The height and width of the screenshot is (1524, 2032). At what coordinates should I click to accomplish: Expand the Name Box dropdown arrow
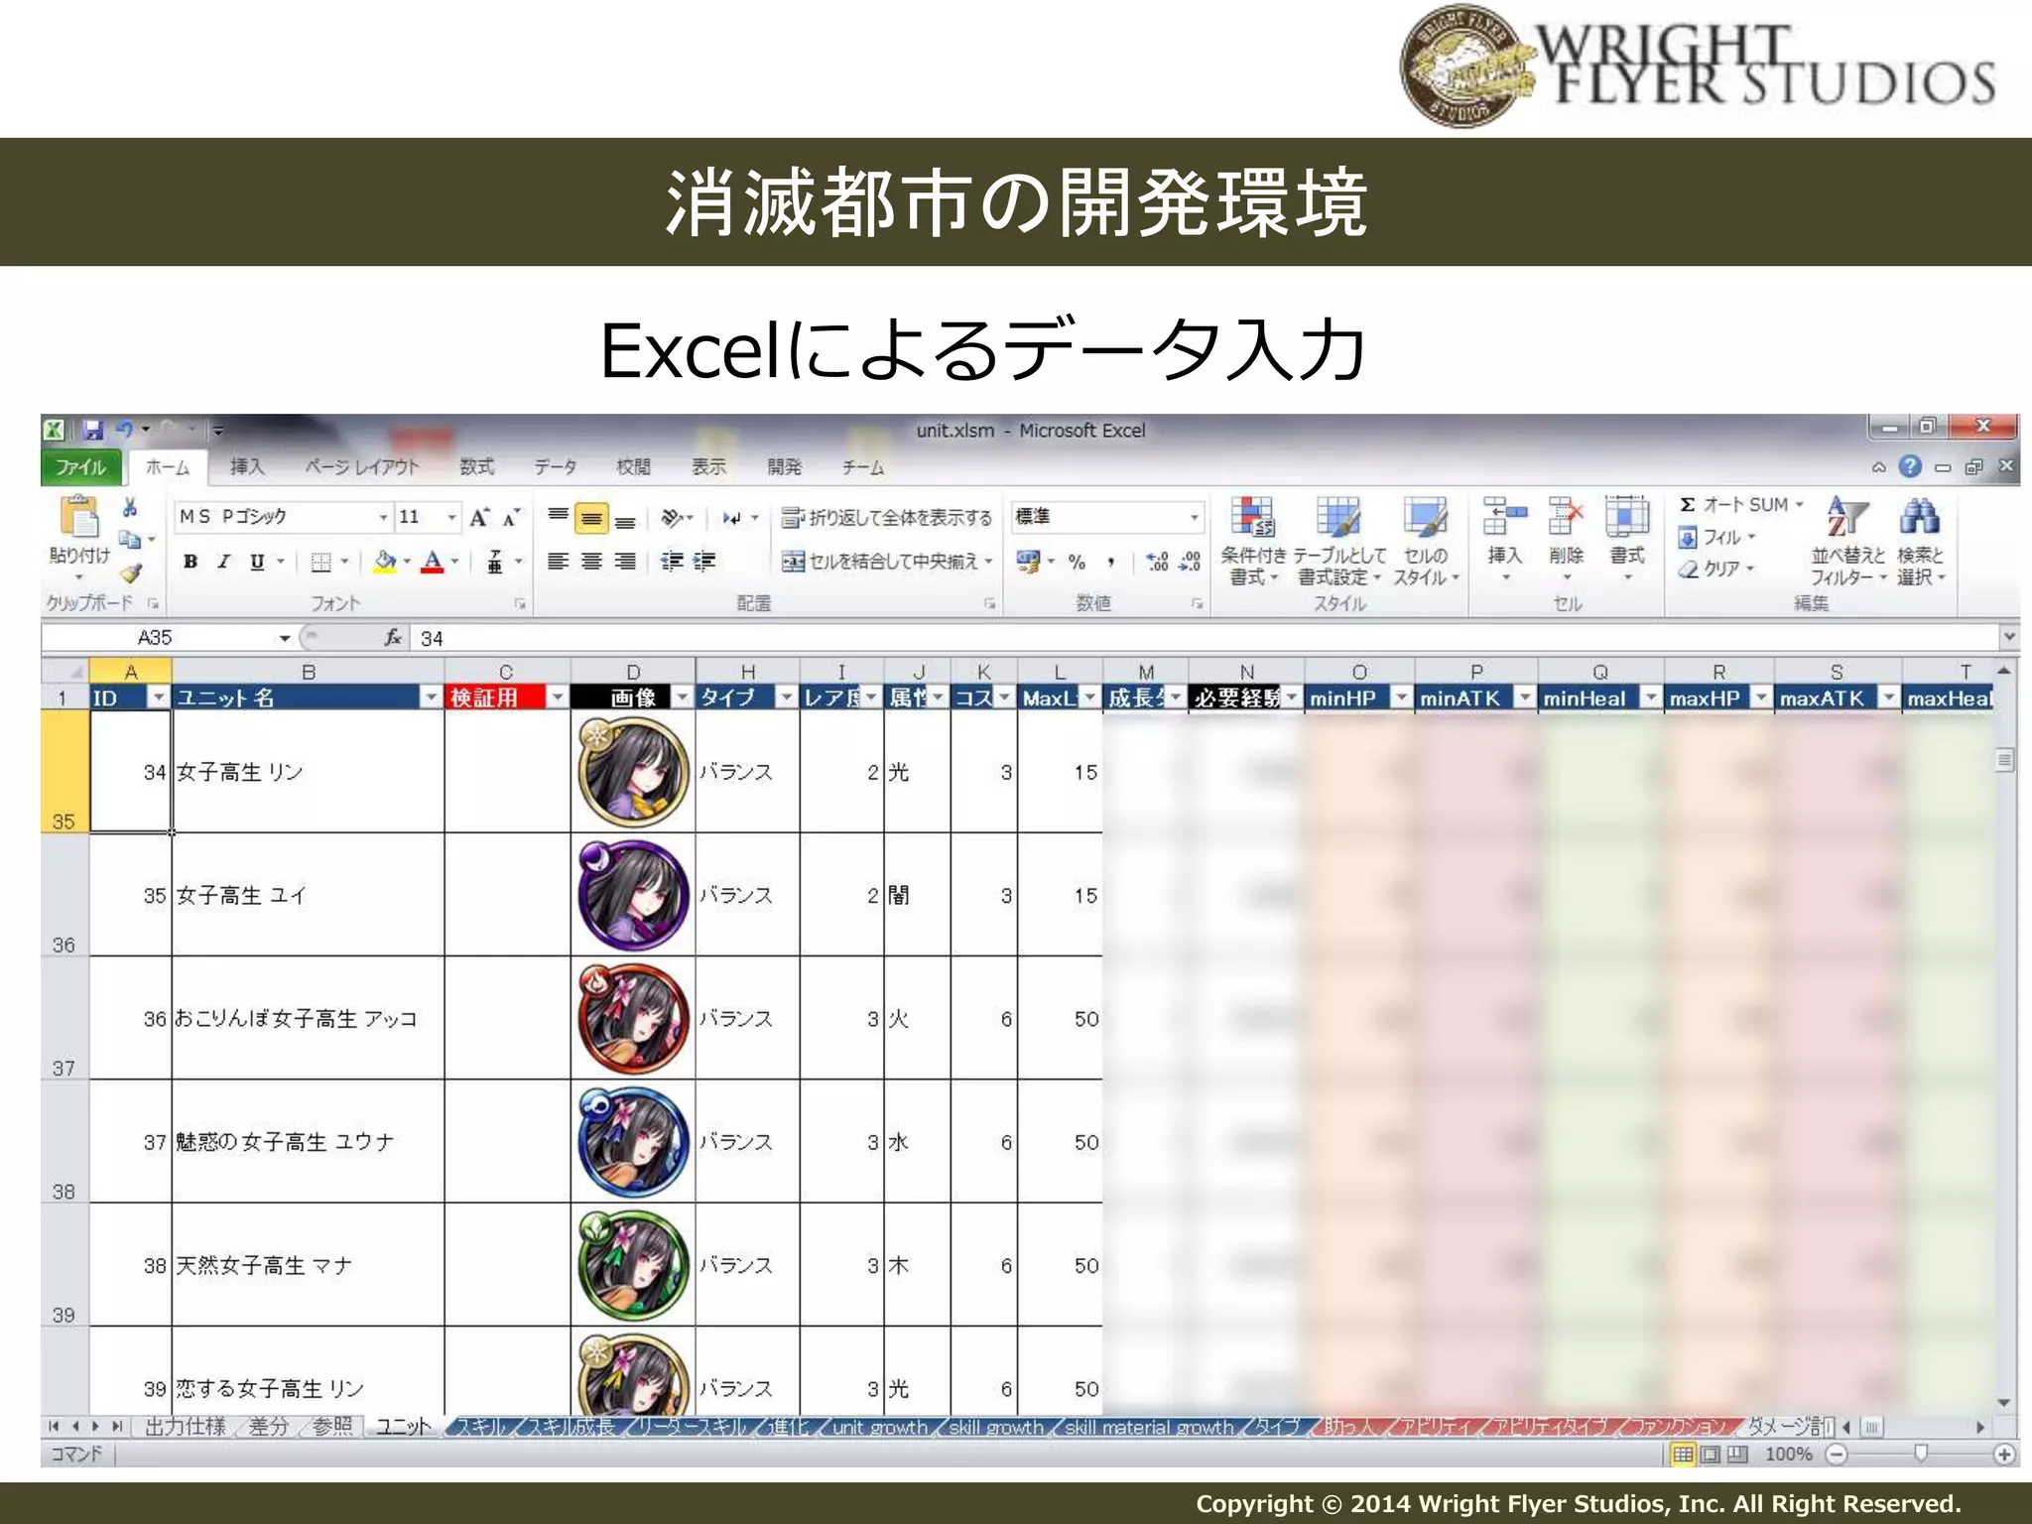[285, 638]
